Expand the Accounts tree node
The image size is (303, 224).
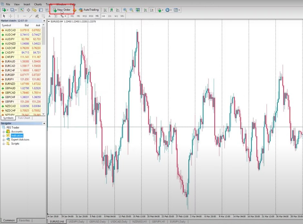[x=4, y=132]
